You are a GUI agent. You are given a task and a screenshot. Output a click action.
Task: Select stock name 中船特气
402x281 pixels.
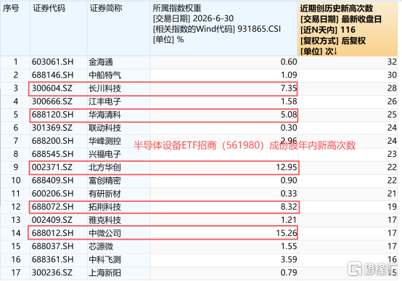105,76
